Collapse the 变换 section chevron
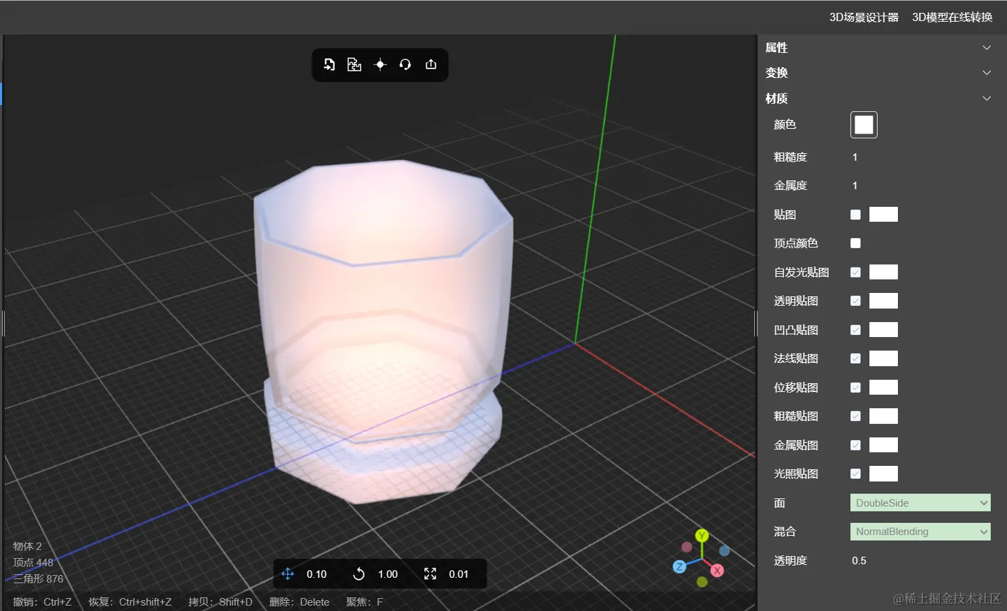This screenshot has height=611, width=1007. click(x=987, y=73)
